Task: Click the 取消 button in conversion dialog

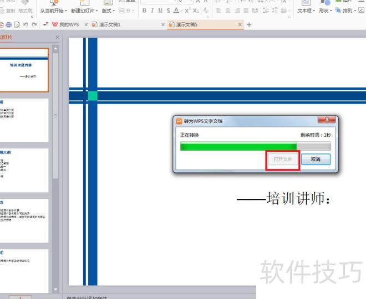Action: click(x=316, y=159)
